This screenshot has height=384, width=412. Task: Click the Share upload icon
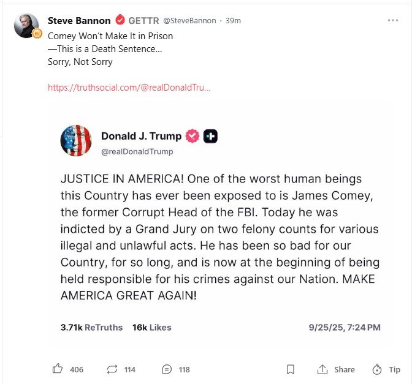coord(322,369)
